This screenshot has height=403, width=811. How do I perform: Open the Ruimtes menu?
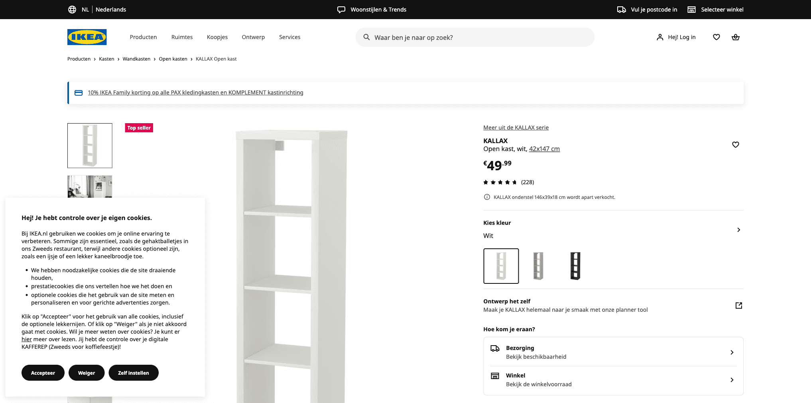182,37
